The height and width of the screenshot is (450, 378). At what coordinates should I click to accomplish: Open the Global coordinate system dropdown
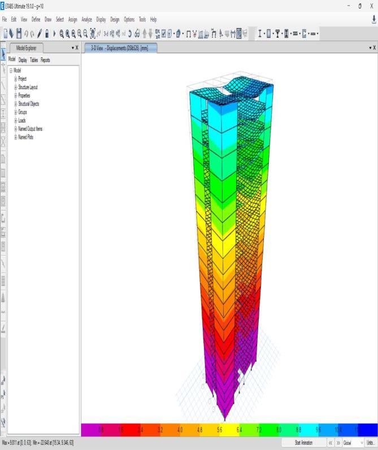pyautogui.click(x=353, y=443)
